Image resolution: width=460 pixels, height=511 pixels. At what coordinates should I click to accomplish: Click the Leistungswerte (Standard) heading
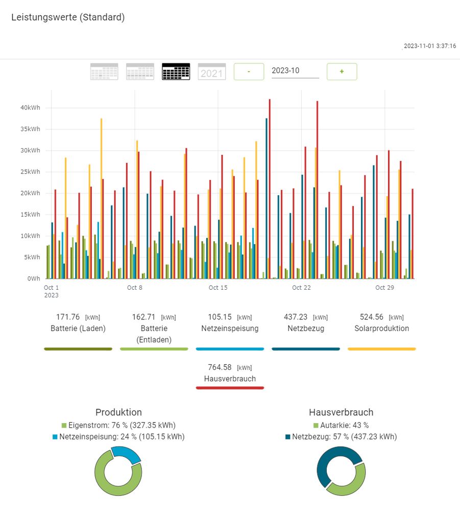coord(68,17)
